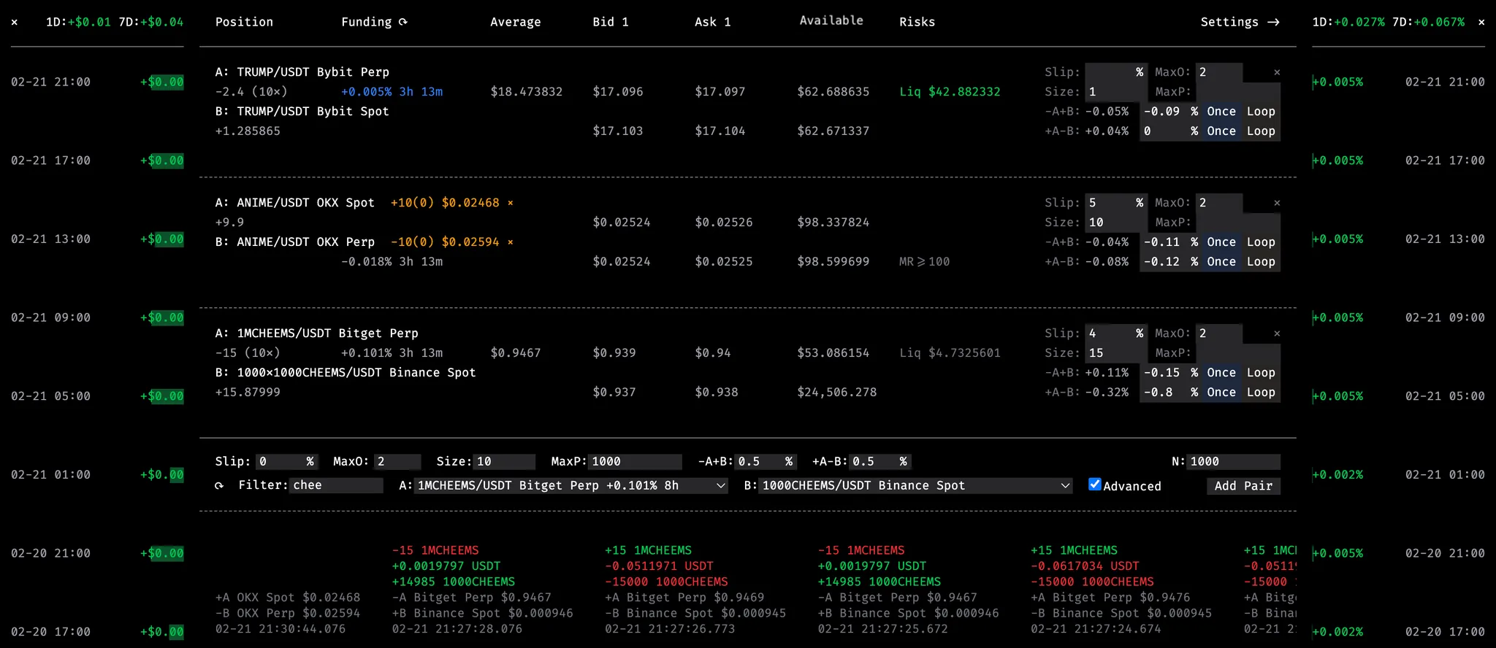Open the B: 1000CHEEMS/USDT Binance Spot dropdown
Viewport: 1496px width, 648px height.
coord(915,486)
